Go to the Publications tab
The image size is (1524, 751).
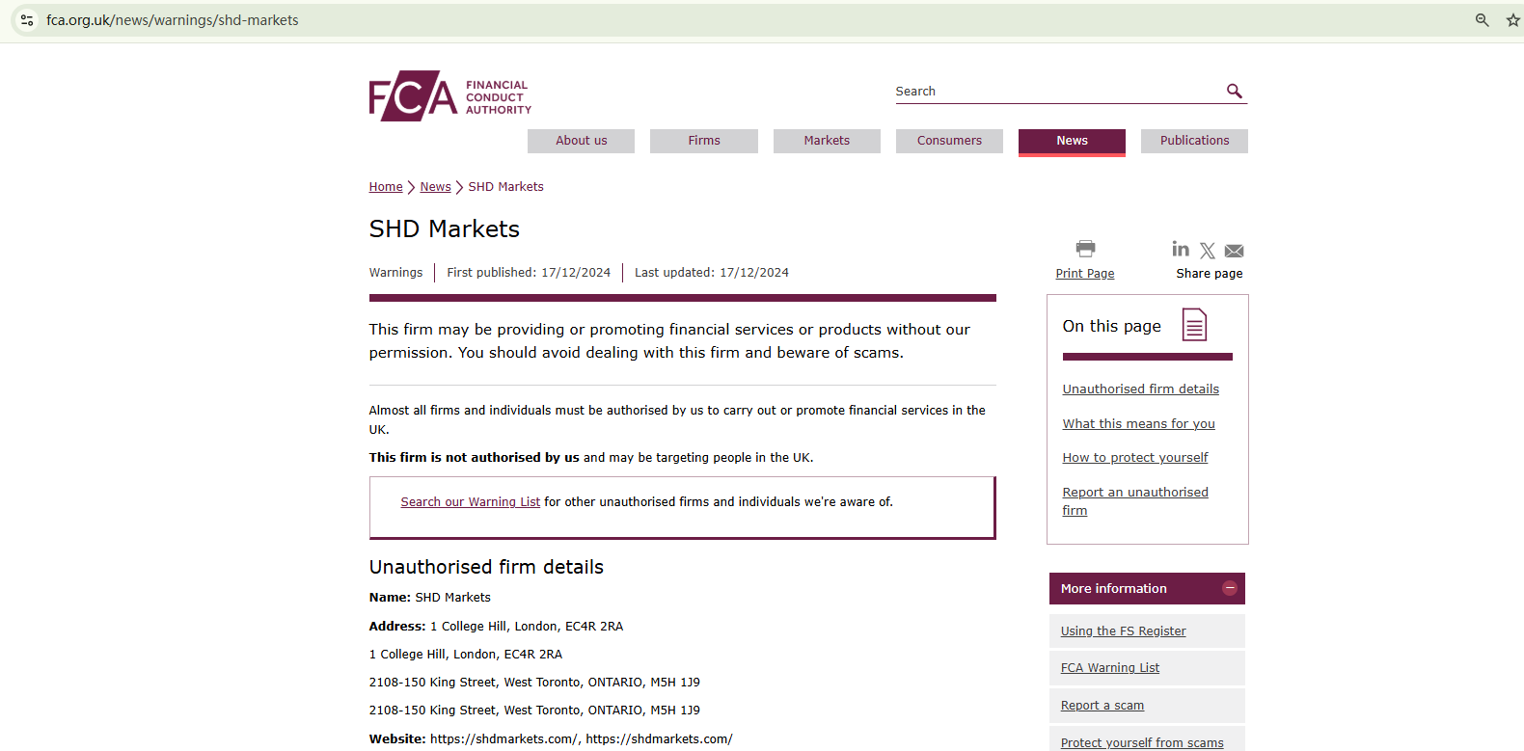(x=1194, y=141)
